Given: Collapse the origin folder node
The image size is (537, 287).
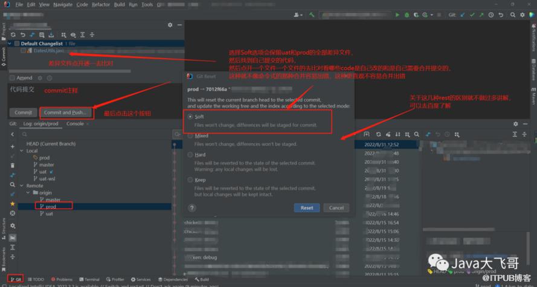Looking at the screenshot, I should [29, 193].
